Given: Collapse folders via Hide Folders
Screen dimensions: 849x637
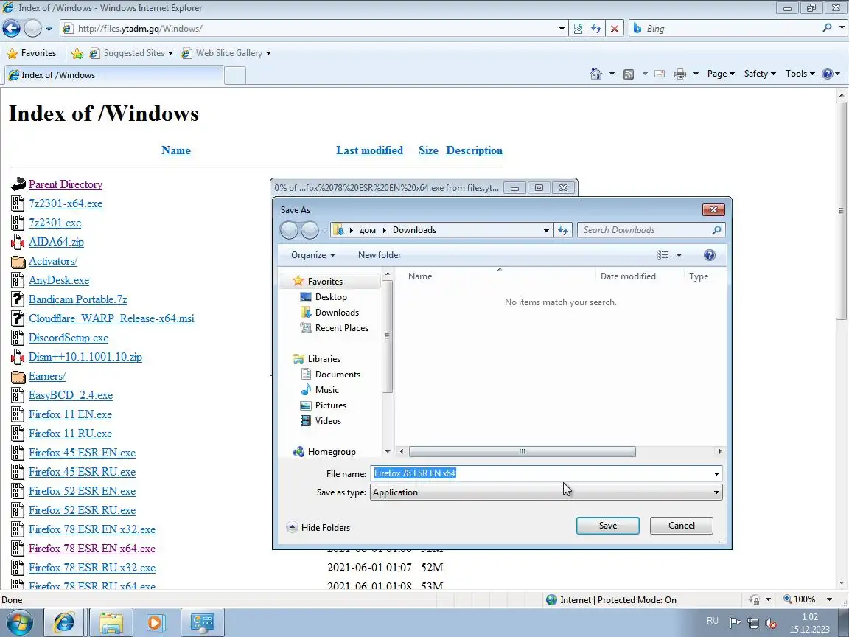Looking at the screenshot, I should pos(318,528).
